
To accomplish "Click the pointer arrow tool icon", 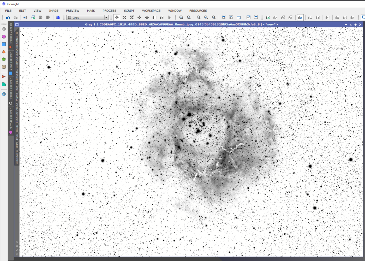I will tap(170, 17).
